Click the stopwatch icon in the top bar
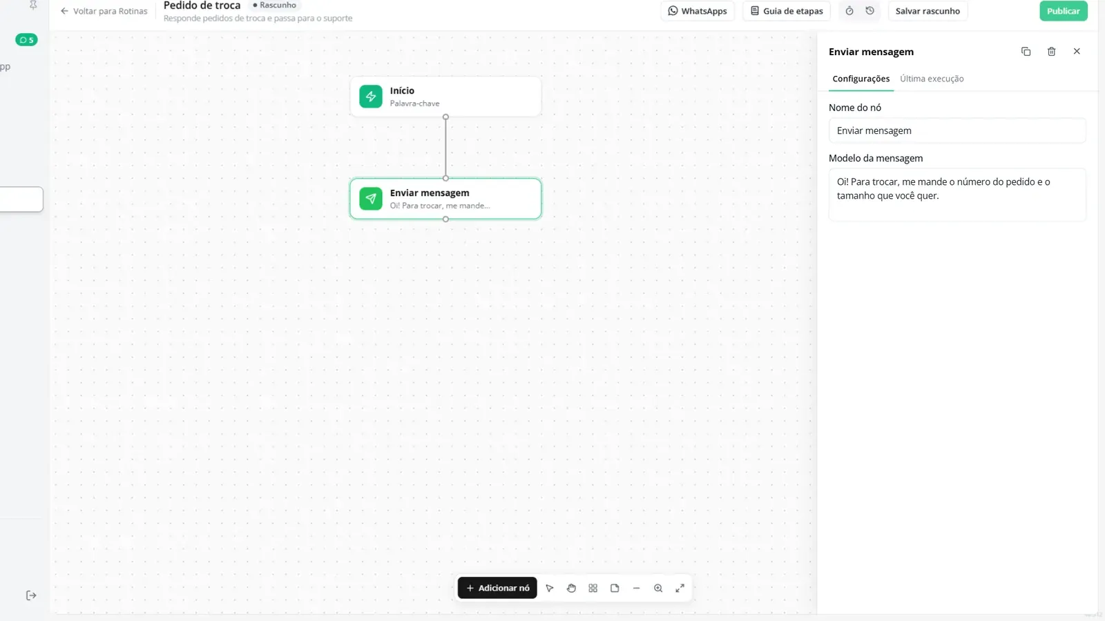 pyautogui.click(x=849, y=11)
